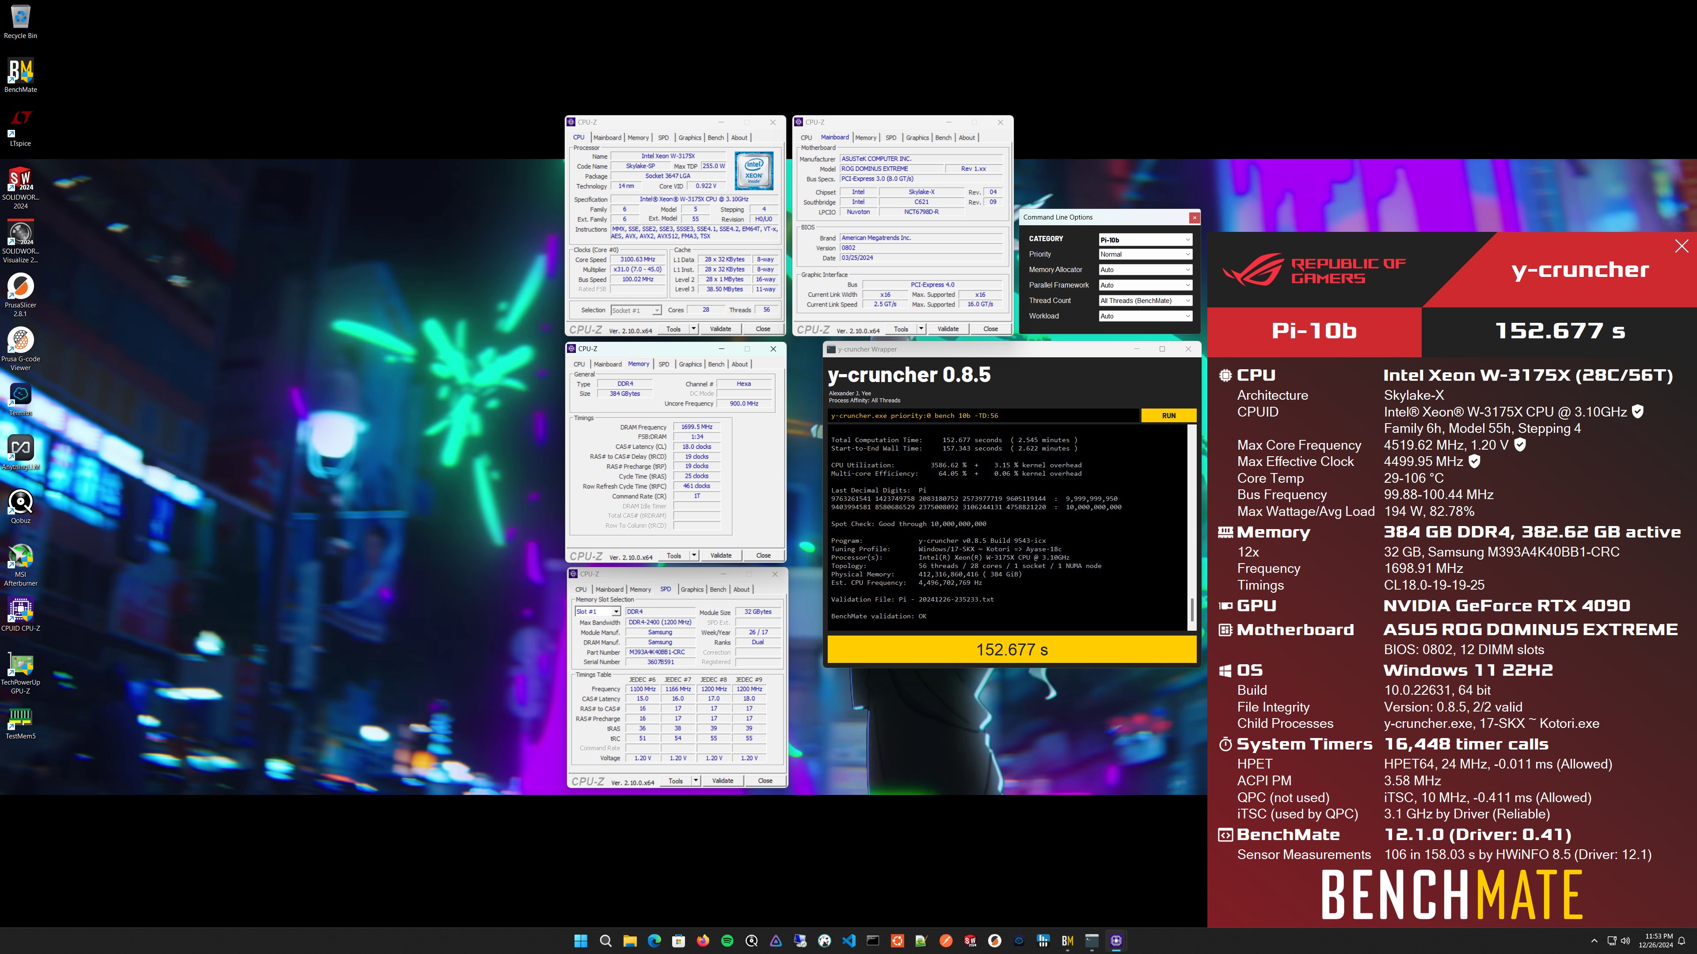Open SOLIDWORKS 2024 desktop shortcut
The image size is (1697, 954).
pyautogui.click(x=20, y=187)
